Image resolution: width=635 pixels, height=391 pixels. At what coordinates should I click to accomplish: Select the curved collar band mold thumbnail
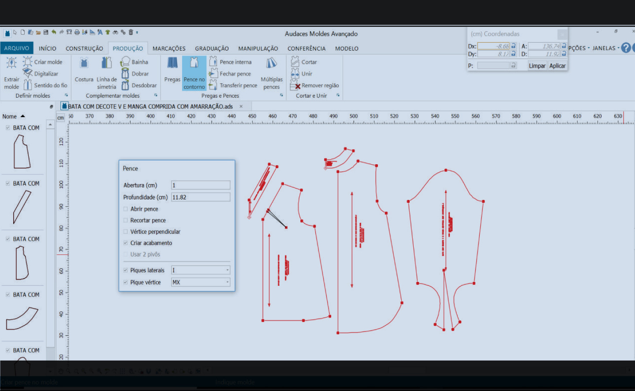click(22, 318)
